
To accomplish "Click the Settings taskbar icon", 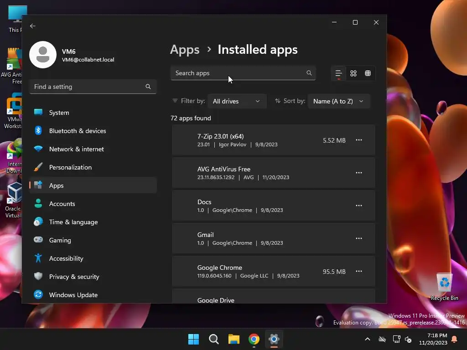I will click(274, 339).
